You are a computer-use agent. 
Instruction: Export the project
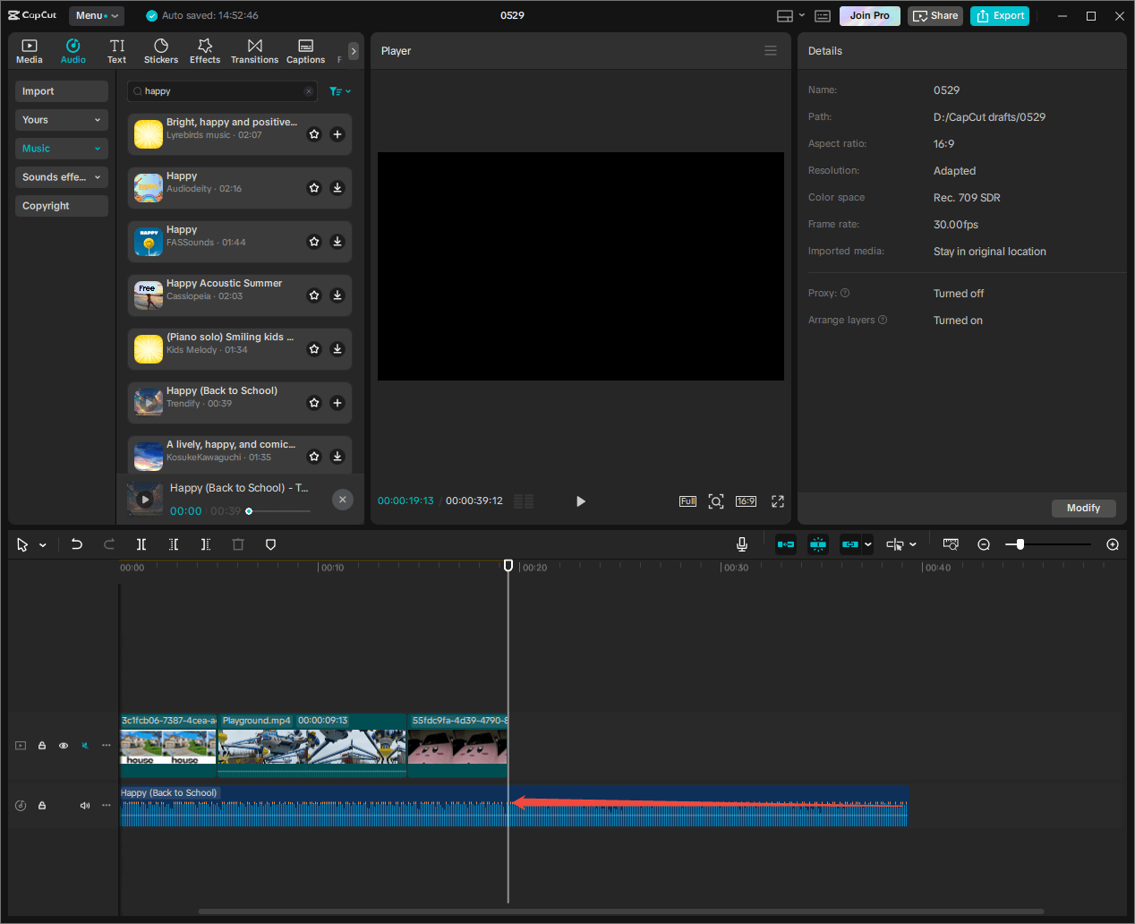click(999, 15)
